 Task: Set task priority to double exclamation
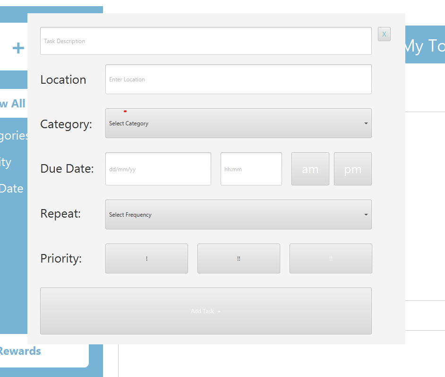point(239,258)
